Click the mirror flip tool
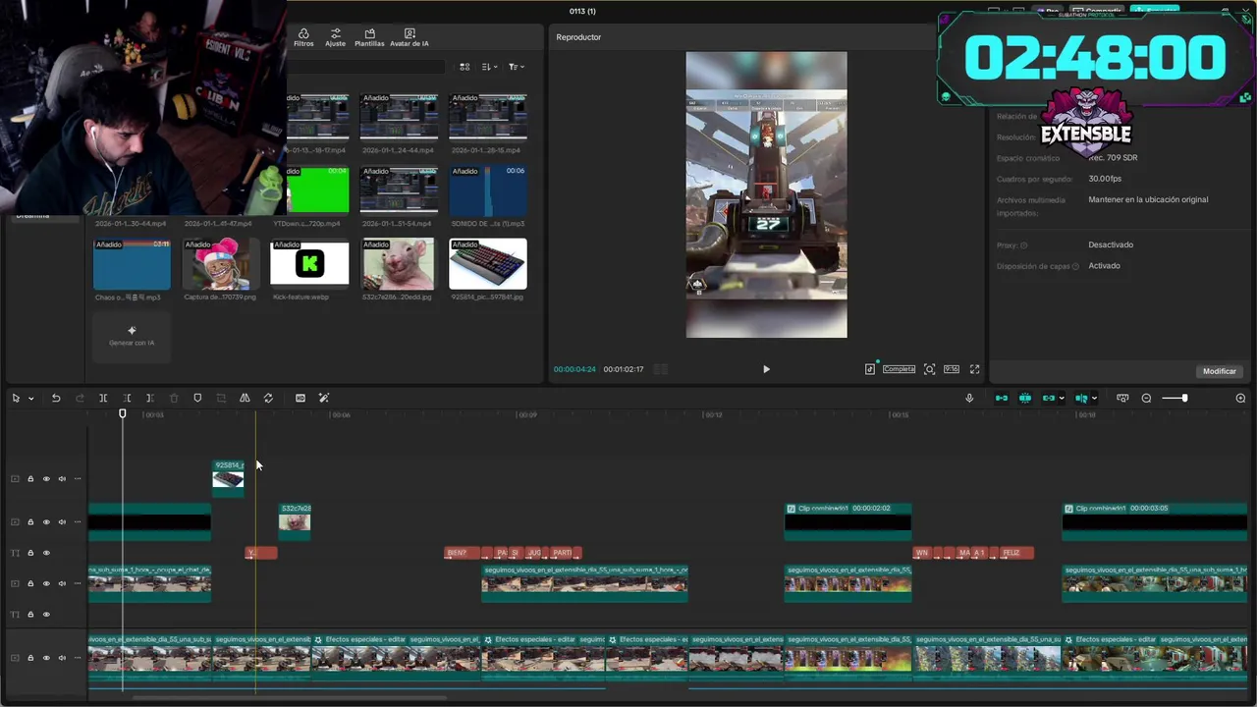This screenshot has width=1257, height=707. pos(245,398)
